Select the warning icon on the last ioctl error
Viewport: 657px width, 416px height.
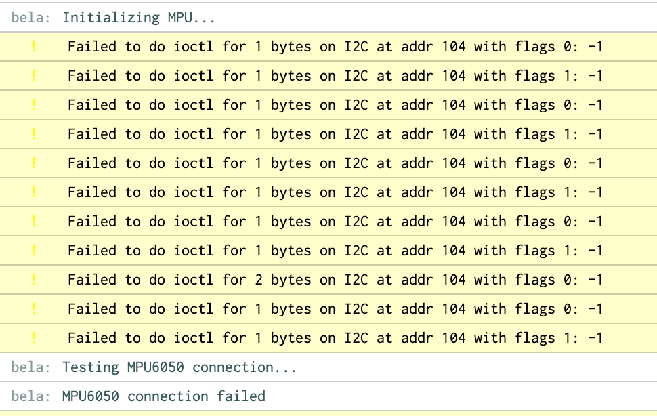coord(34,338)
